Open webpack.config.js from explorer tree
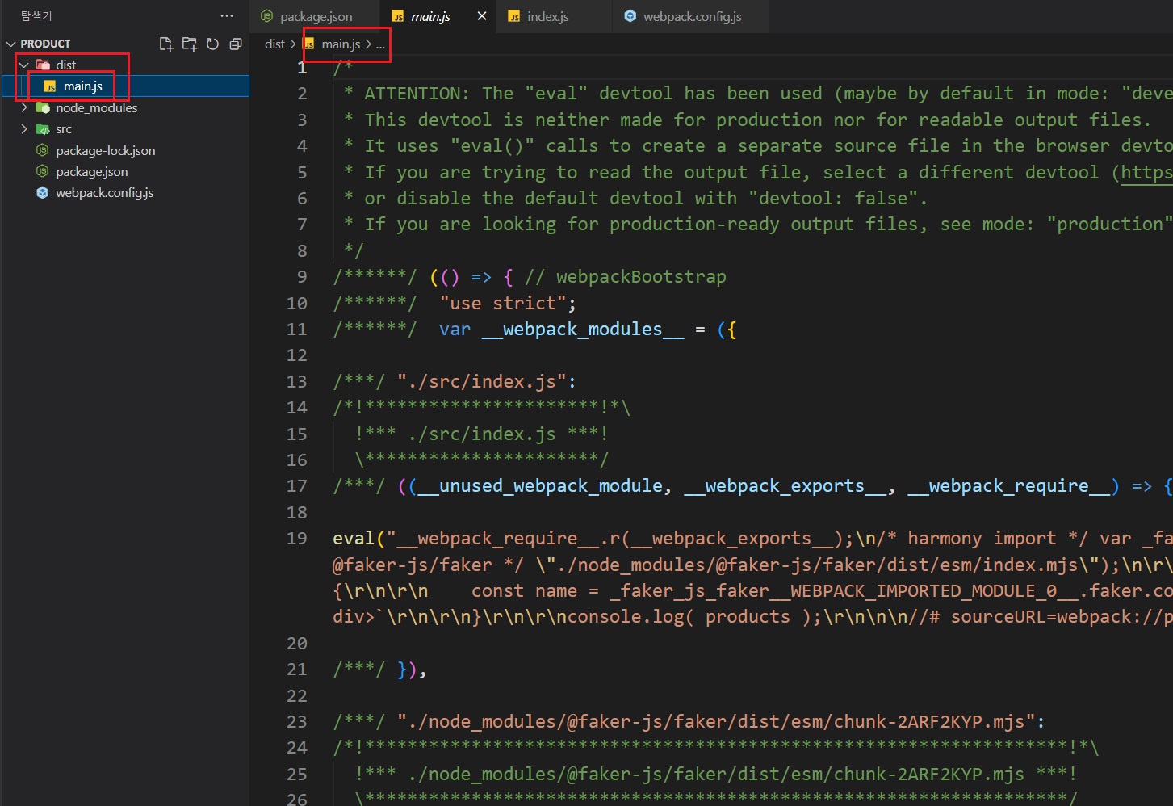Screen dimensions: 1173x806 point(104,192)
